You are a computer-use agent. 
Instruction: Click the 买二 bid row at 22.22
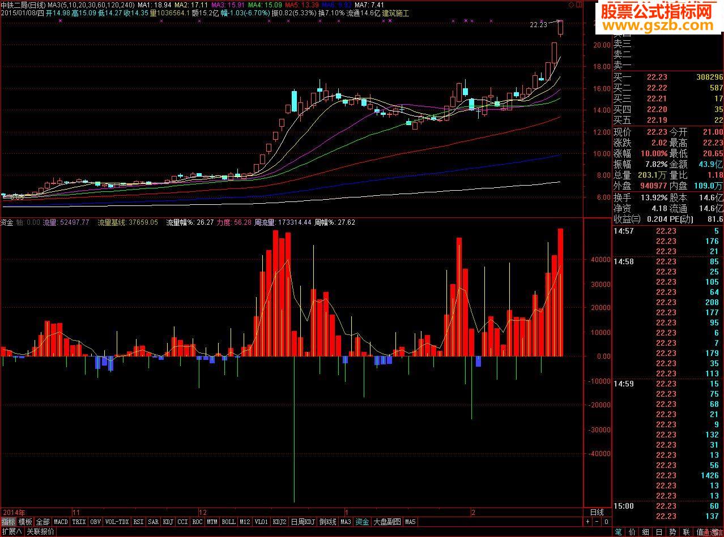click(668, 88)
